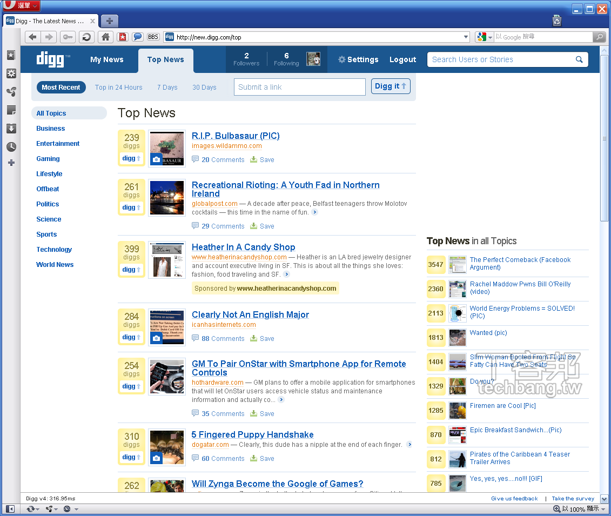611x516 pixels.
Task: Switch filter to Top in 24 Hours
Action: [118, 87]
